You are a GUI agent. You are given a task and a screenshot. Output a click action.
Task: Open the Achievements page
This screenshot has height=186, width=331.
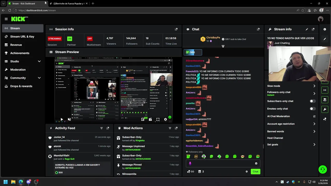pyautogui.click(x=23, y=53)
